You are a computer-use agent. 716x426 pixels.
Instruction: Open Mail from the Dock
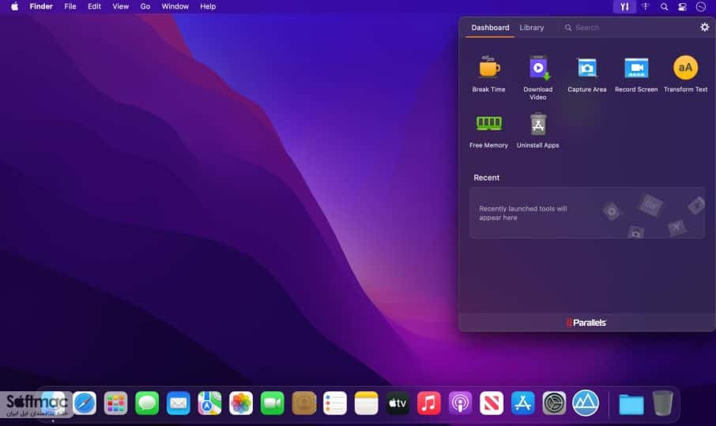pyautogui.click(x=178, y=403)
